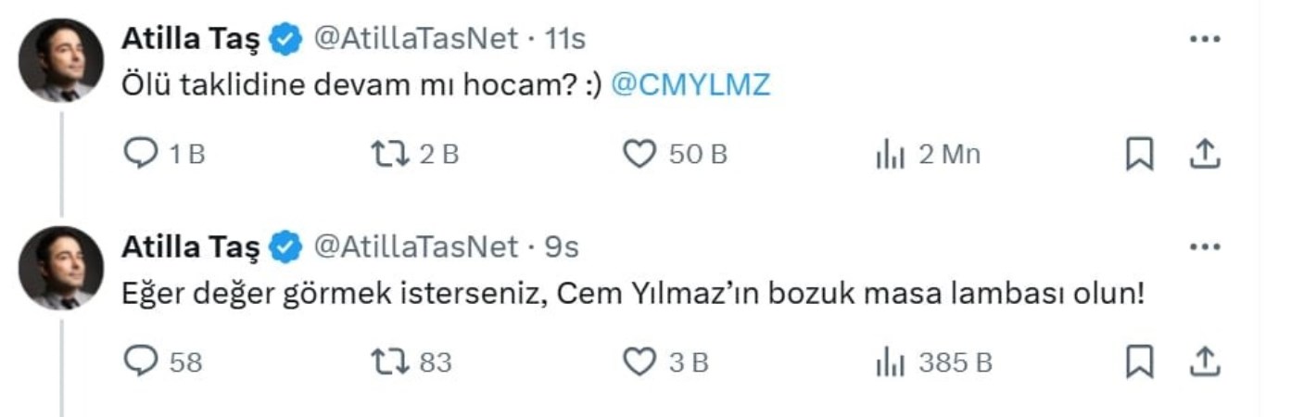Click @AtillaTasNet handle in second tweet

[416, 246]
